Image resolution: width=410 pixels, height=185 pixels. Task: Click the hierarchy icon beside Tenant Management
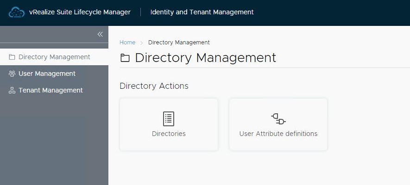(12, 91)
